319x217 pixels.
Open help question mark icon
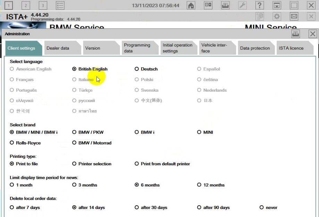(x=259, y=5)
